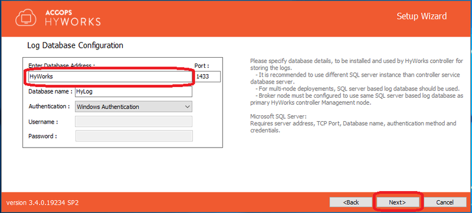
Task: Click the disabled Username field
Action: [x=133, y=122]
